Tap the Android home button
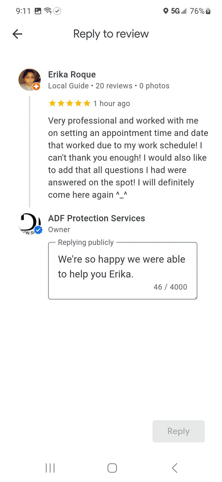The height and width of the screenshot is (482, 222). pos(112,468)
